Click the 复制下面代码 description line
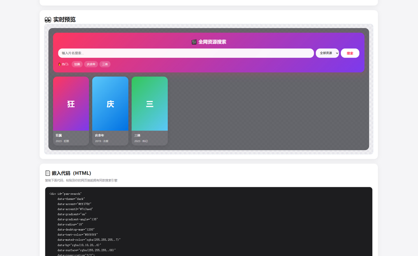 tap(81, 180)
